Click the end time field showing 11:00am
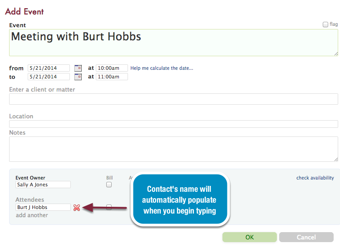The width and height of the screenshot is (340, 248). 112,77
